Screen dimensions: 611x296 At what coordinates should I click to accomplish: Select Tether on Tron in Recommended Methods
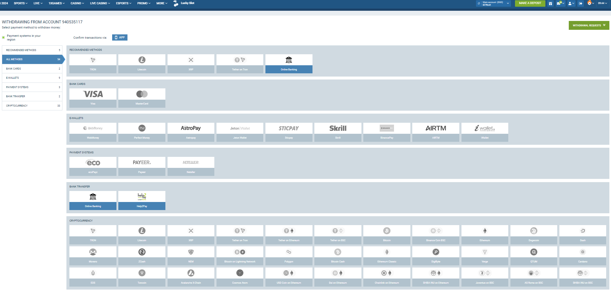240,64
